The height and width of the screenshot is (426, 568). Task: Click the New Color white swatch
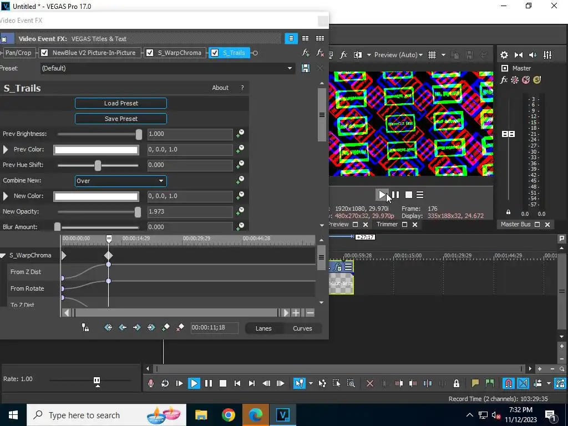click(x=97, y=196)
